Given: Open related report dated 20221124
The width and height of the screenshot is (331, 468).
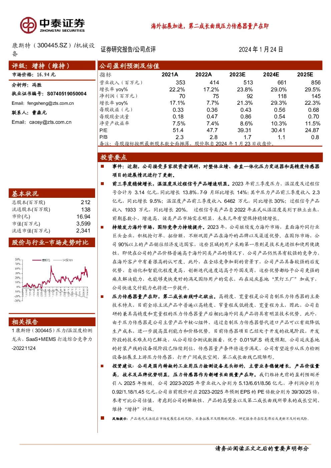Looking at the screenshot, I should (52, 339).
